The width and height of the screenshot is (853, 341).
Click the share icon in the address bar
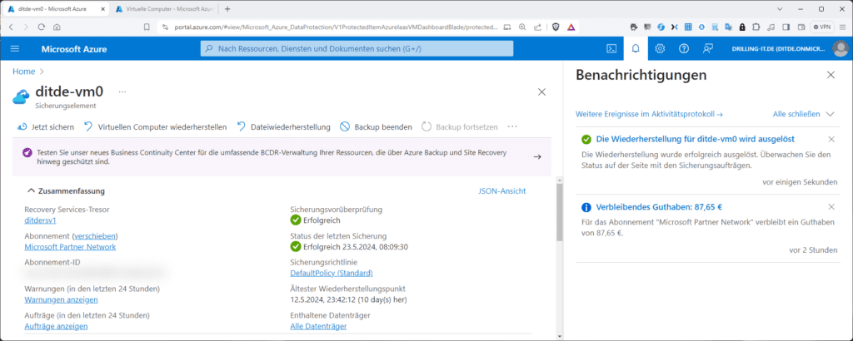click(x=537, y=27)
